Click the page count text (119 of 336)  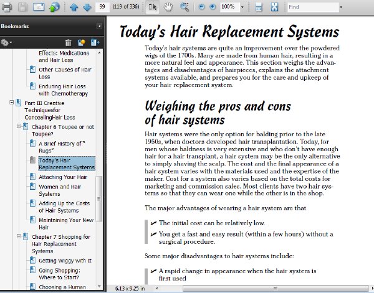[126, 7]
